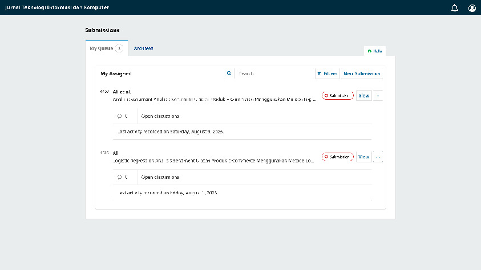Open the Help panel

point(375,51)
